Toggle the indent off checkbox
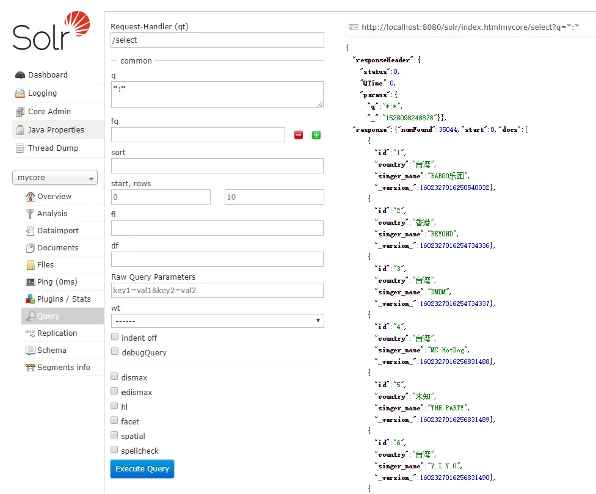Screen dimensions: 596x494 (115, 336)
